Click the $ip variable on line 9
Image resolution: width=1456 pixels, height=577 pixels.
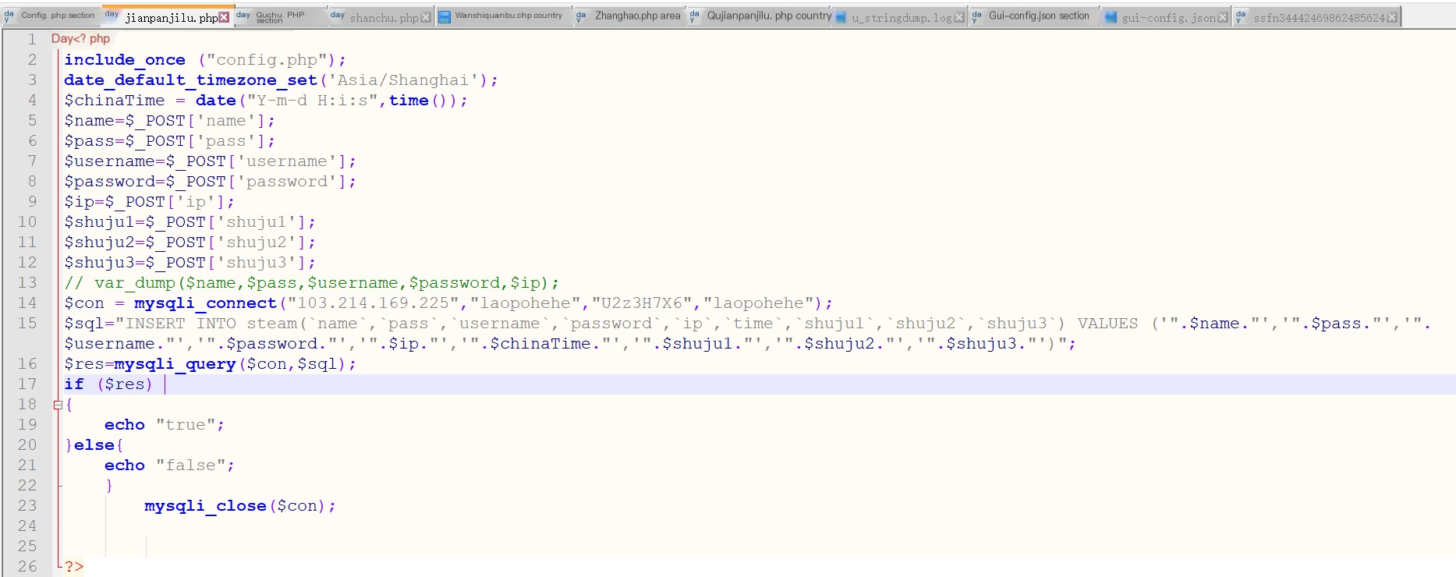pyautogui.click(x=79, y=202)
